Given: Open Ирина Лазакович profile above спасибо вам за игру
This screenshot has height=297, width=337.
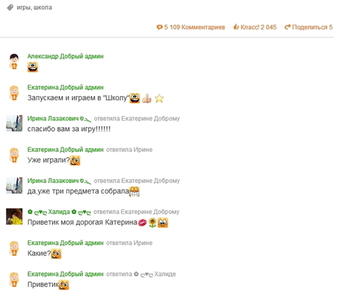Looking at the screenshot, I should [53, 119].
